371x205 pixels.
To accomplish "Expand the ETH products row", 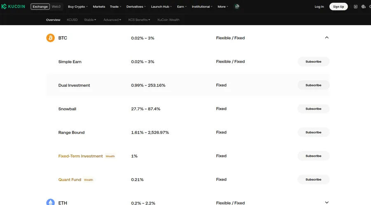I will [x=327, y=203].
